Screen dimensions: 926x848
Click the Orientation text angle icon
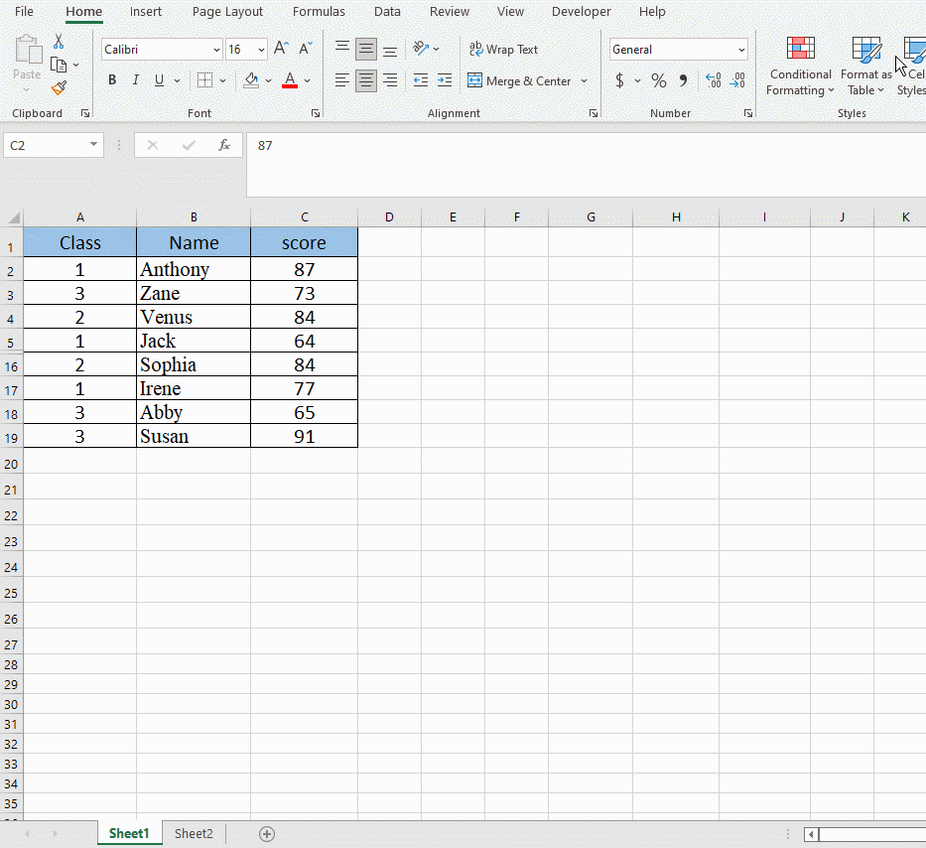point(421,49)
